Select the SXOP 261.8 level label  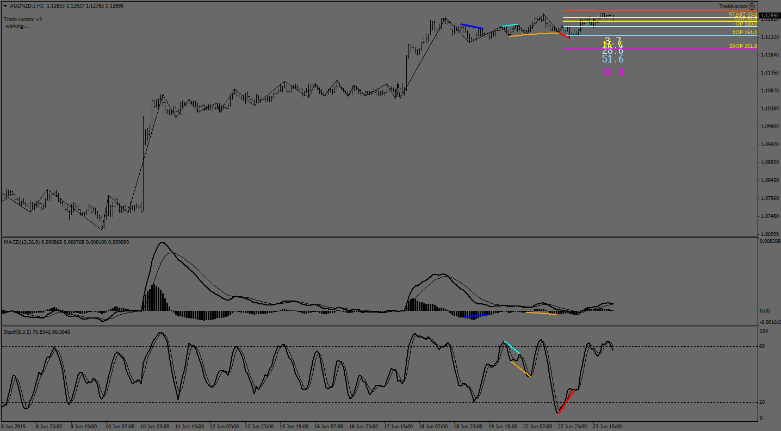[743, 46]
